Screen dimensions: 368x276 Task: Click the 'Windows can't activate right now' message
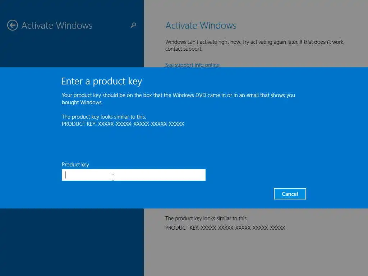(255, 45)
